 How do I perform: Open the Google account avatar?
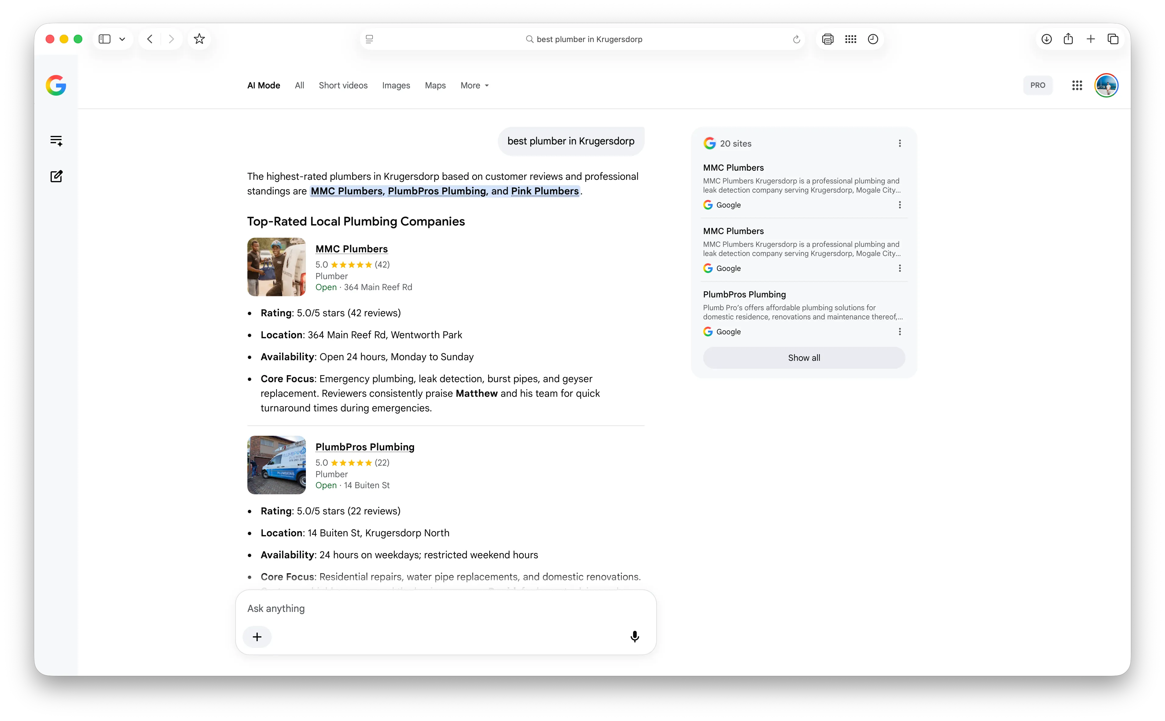pyautogui.click(x=1107, y=85)
